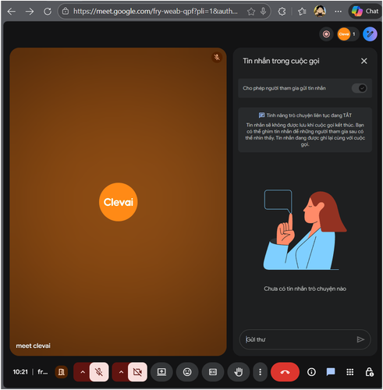Open the browser profile avatar
Image resolution: width=383 pixels, height=390 pixels.
point(320,11)
